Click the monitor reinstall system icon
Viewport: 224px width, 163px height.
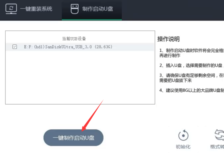(x=11, y=9)
